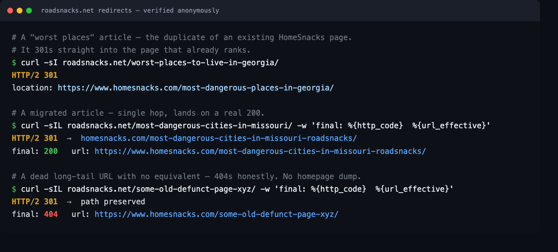Click the comment about 'worst places' article duplicate
The height and width of the screenshot is (252, 558).
coord(182,37)
